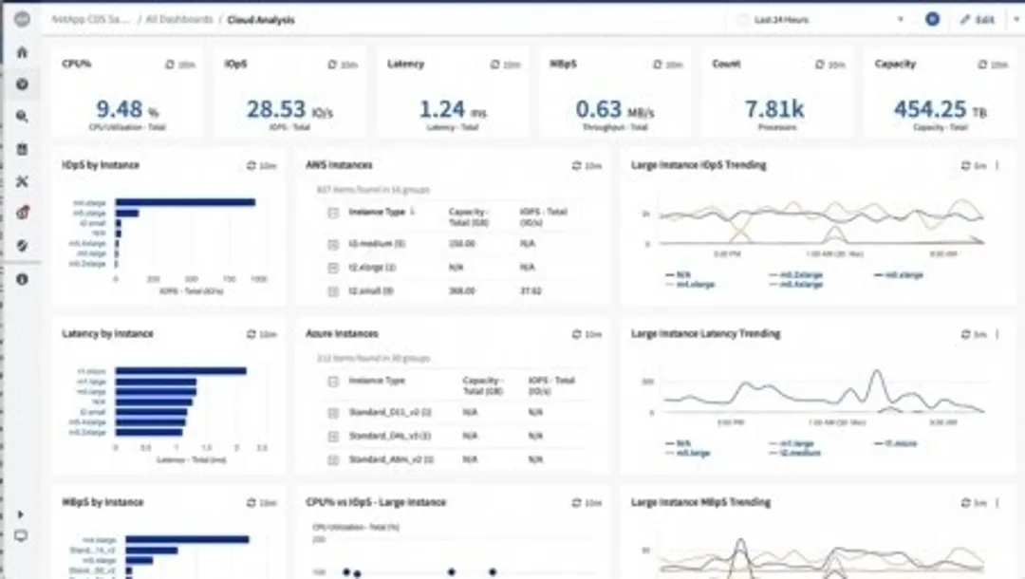Click the magnifier query icon in sidebar

point(22,117)
